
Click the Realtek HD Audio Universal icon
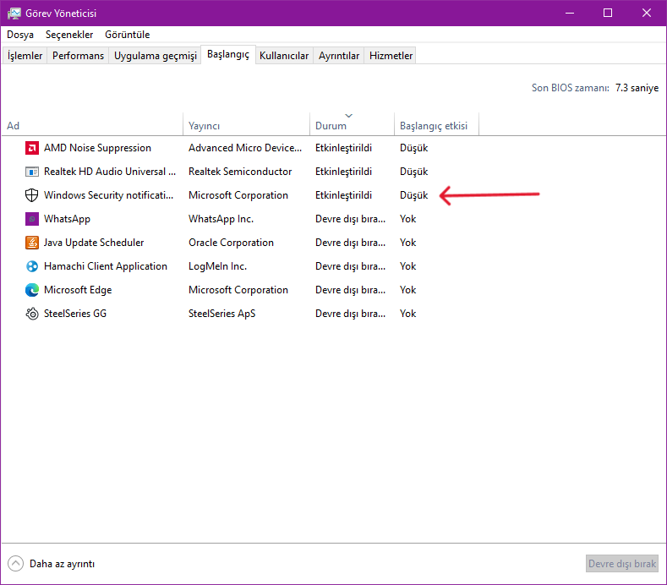(x=32, y=172)
